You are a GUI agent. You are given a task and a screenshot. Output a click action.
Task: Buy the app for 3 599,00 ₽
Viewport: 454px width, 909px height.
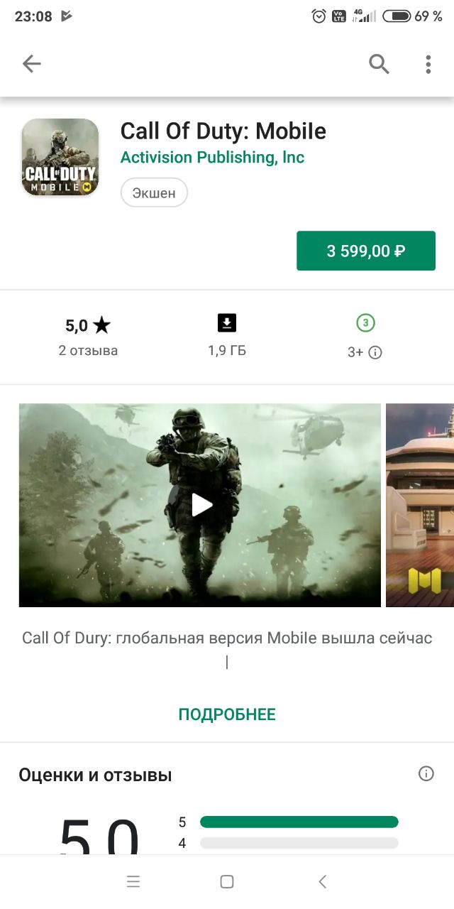(x=366, y=251)
